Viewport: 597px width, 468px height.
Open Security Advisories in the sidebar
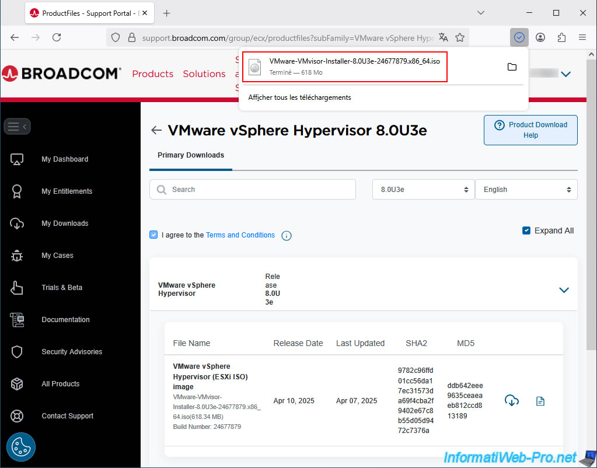[x=71, y=352]
